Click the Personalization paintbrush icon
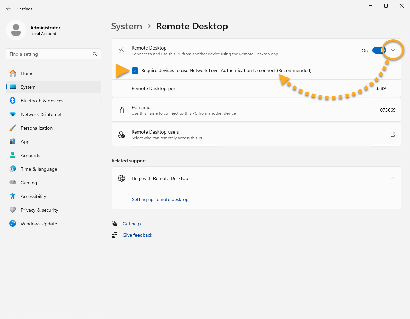410x319 pixels. pyautogui.click(x=13, y=128)
